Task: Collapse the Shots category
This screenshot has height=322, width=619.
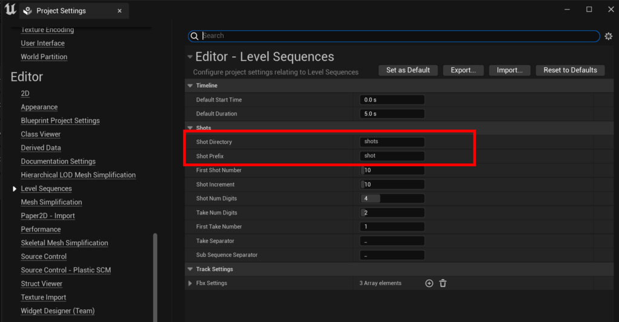Action: [190, 128]
